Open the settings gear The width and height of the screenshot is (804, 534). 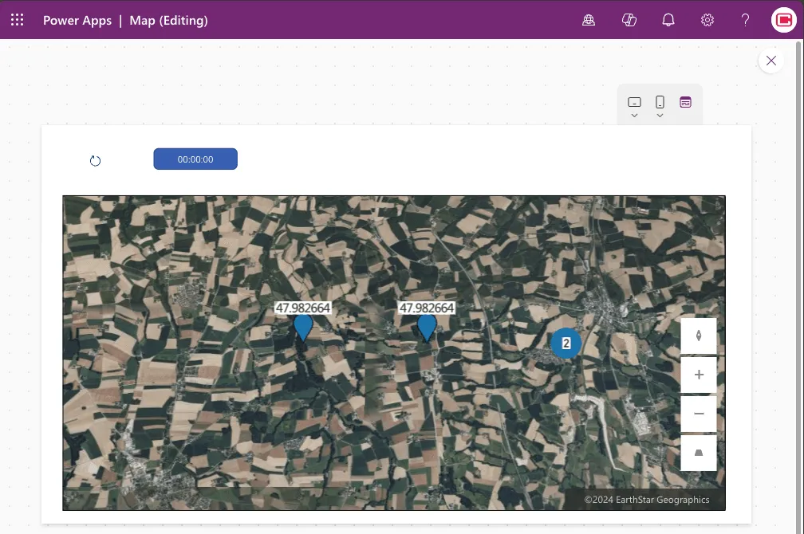click(x=707, y=20)
